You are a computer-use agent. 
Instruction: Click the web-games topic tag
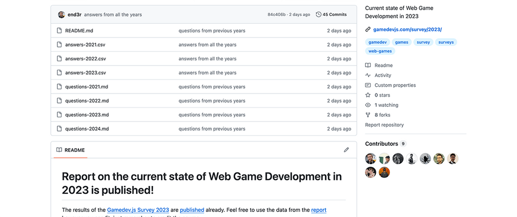click(x=380, y=51)
